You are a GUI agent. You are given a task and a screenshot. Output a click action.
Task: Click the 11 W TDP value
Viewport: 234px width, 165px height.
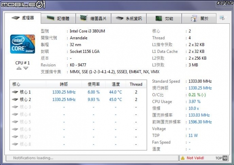coord(193,135)
